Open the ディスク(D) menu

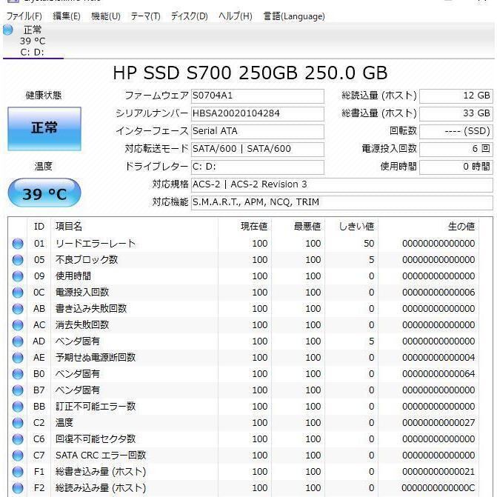[189, 16]
